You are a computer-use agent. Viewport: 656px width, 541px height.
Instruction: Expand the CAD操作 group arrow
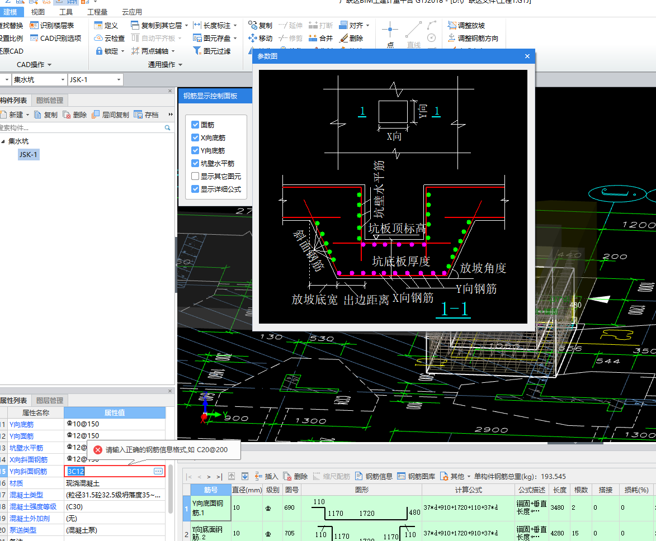pyautogui.click(x=49, y=65)
